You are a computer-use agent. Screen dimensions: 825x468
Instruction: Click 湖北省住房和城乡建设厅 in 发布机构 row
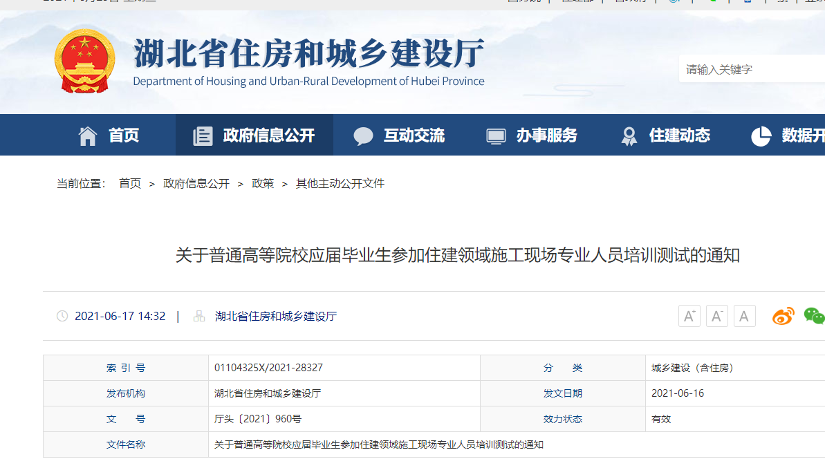(x=268, y=393)
